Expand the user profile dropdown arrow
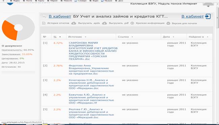Screen dimensions: 219x125 208,6
